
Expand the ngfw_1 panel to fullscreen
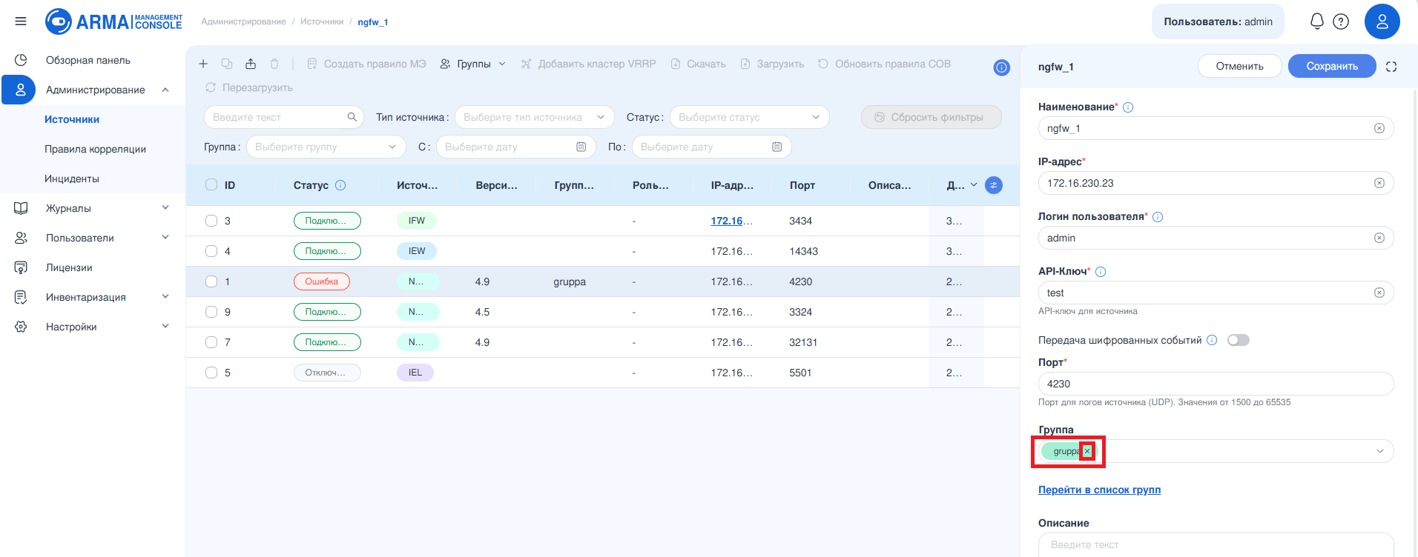[1391, 67]
